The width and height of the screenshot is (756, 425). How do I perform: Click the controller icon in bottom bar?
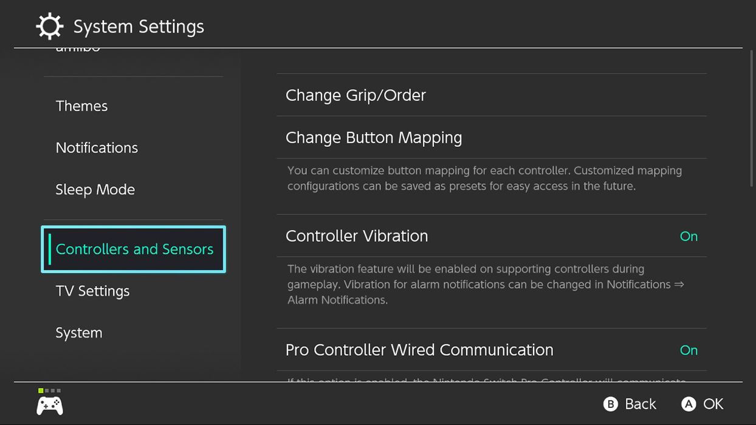click(50, 405)
